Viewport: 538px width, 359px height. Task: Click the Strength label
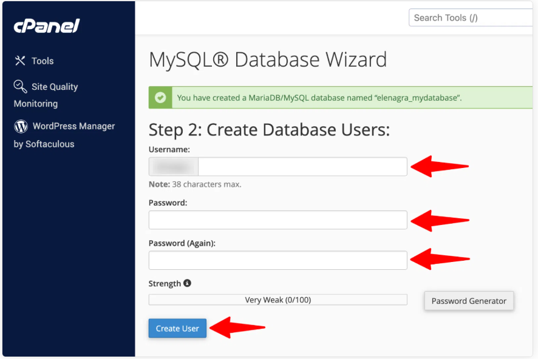coord(165,284)
